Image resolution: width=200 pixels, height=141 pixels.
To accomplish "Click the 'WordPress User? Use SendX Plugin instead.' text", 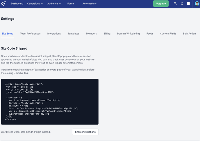I will pyautogui.click(x=26, y=132).
